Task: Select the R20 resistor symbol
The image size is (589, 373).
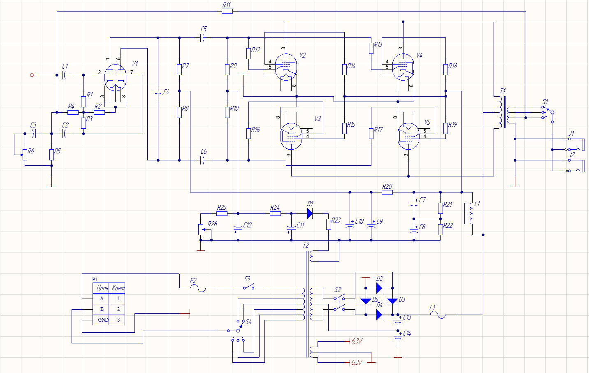Action: tap(387, 192)
